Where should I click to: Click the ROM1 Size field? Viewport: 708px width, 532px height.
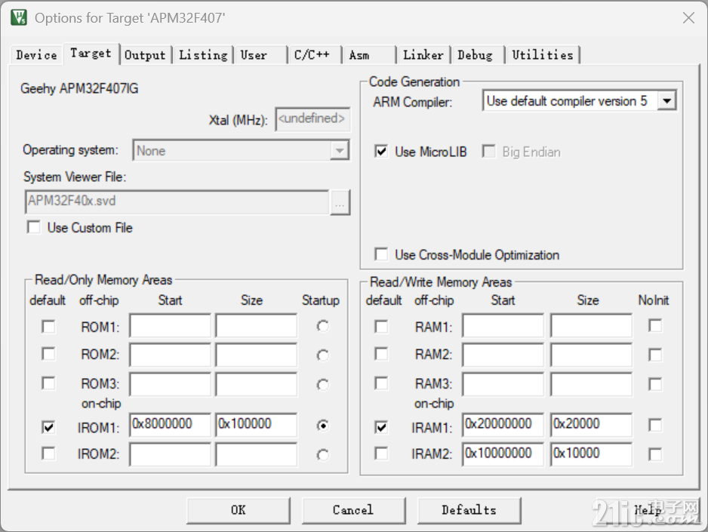[x=256, y=325]
